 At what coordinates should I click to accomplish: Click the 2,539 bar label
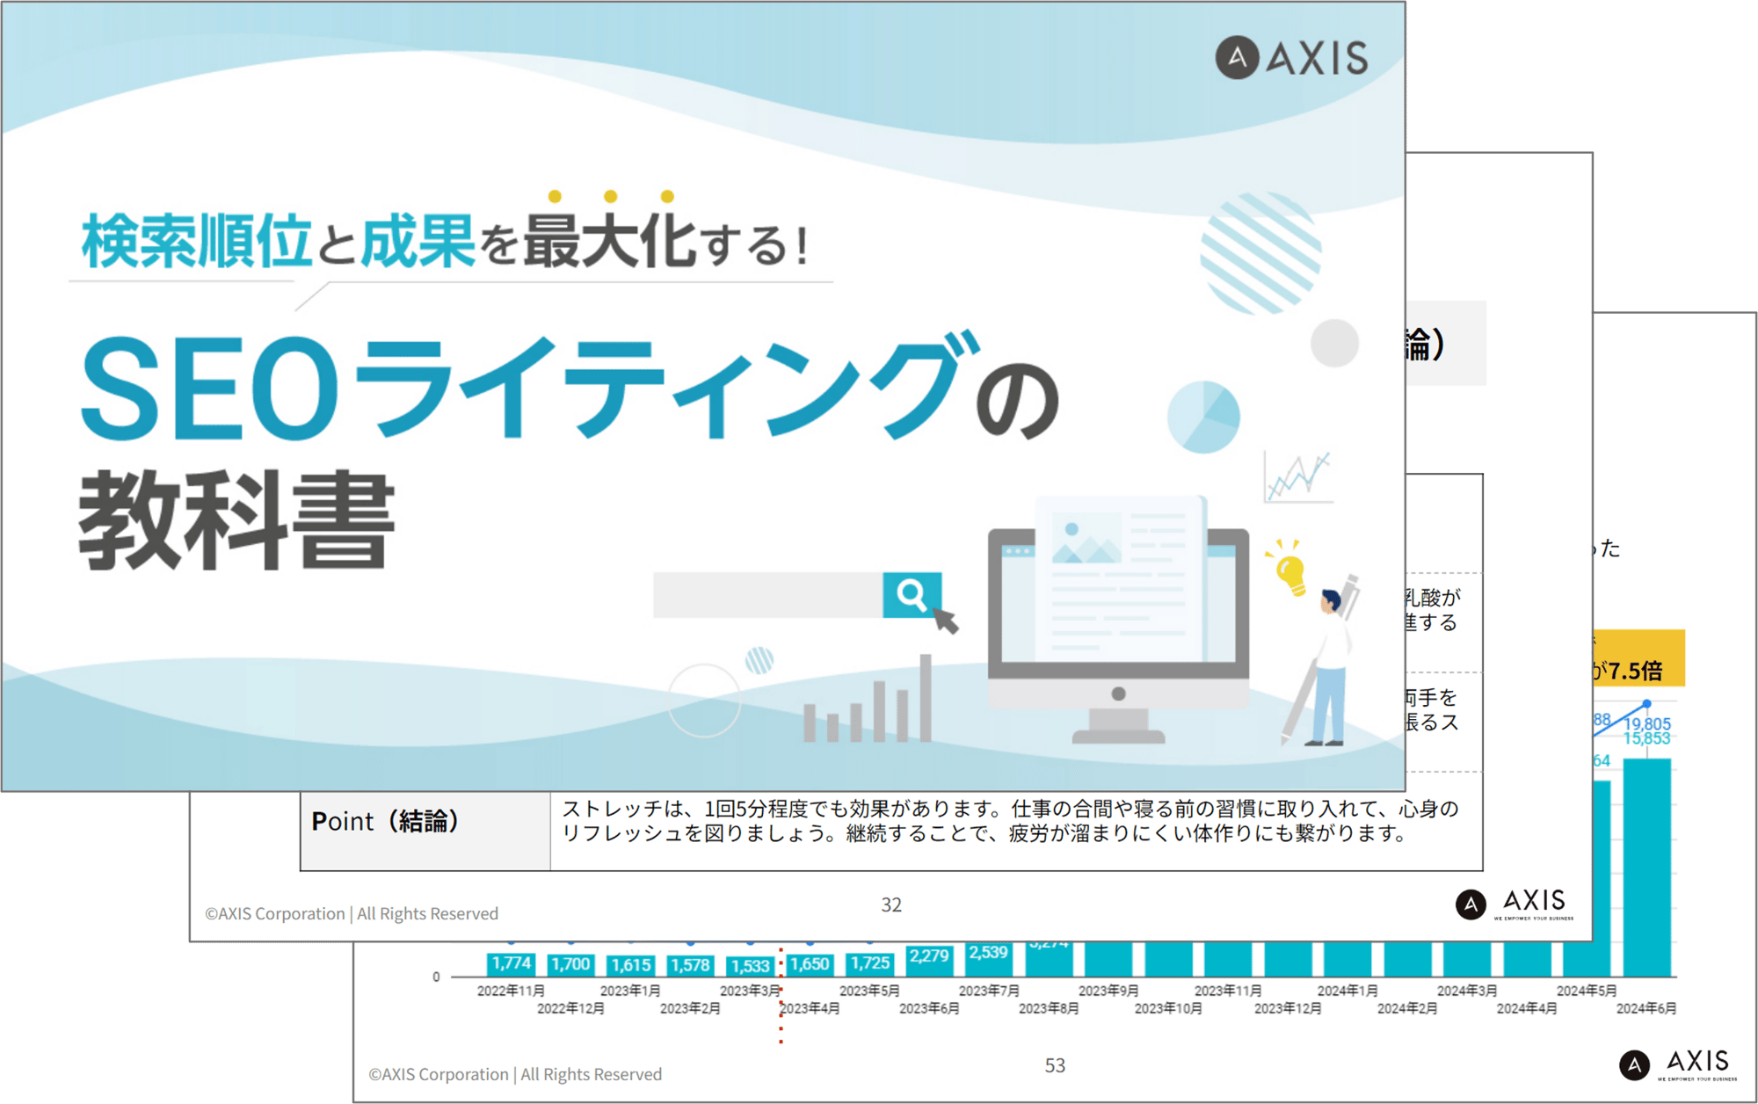click(988, 953)
